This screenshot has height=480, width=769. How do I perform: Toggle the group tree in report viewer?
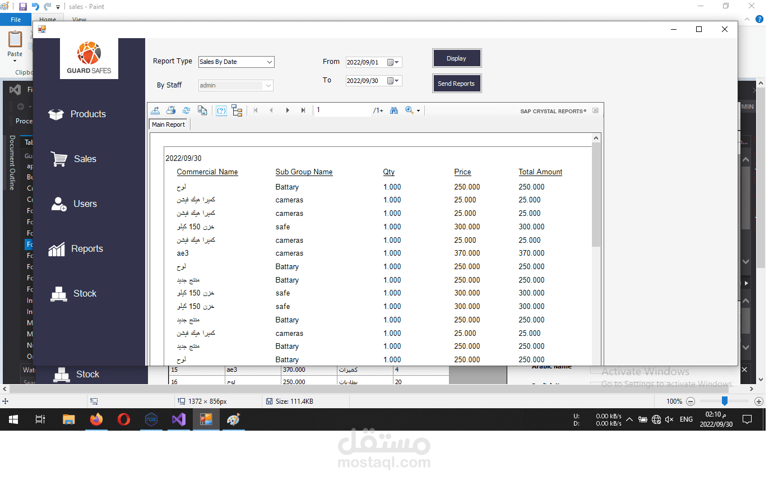[x=237, y=110]
